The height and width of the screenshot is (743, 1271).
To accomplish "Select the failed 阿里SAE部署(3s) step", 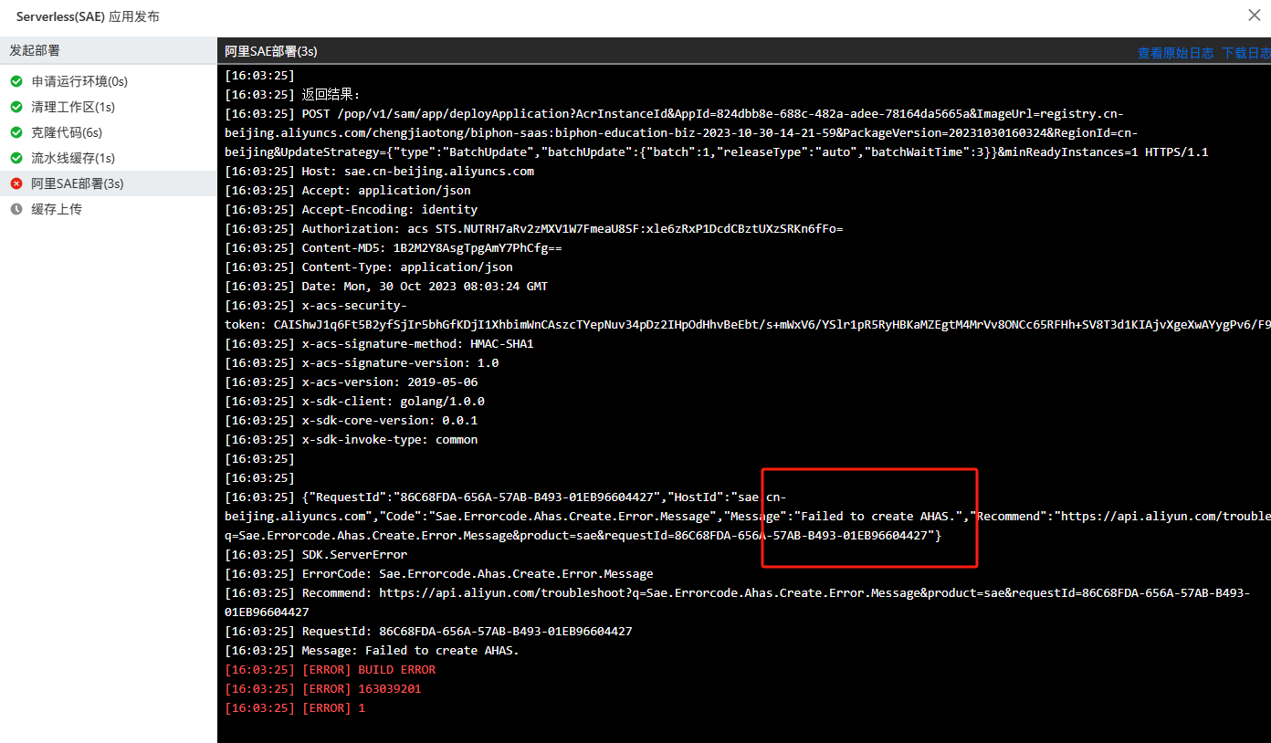I will pos(109,183).
